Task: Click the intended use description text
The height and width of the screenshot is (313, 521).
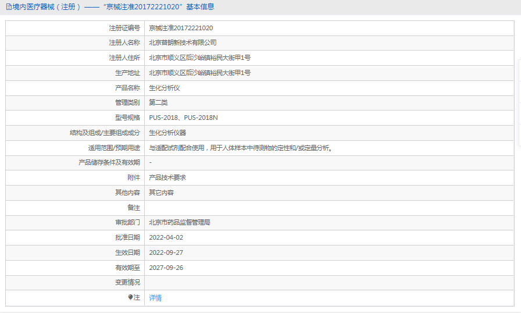Action: (x=241, y=148)
